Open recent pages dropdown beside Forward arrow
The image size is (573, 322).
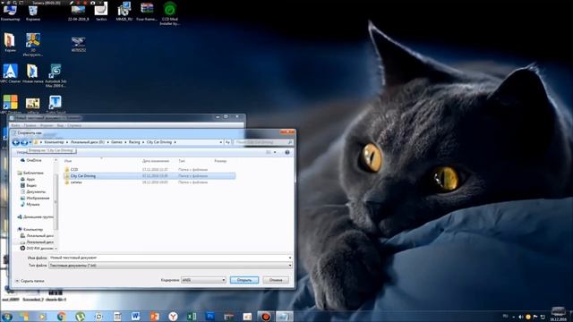click(x=30, y=142)
